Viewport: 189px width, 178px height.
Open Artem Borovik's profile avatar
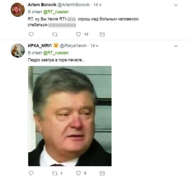18,10
